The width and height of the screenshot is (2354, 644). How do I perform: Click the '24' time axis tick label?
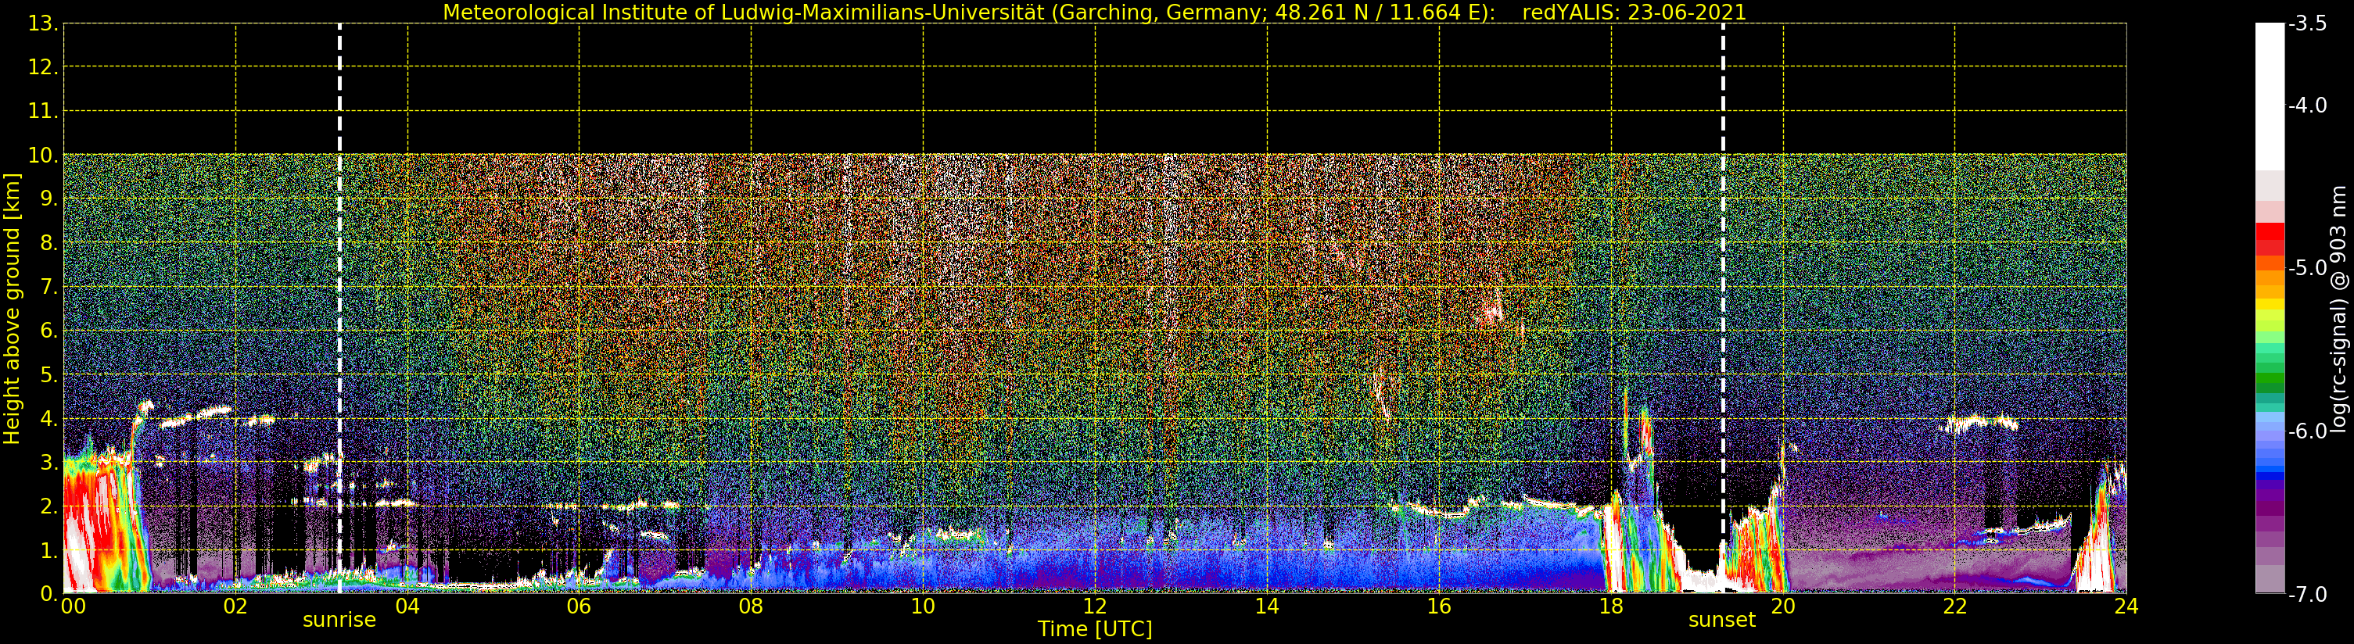2126,606
